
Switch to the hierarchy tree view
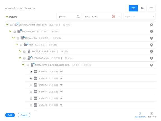tap(133, 8)
